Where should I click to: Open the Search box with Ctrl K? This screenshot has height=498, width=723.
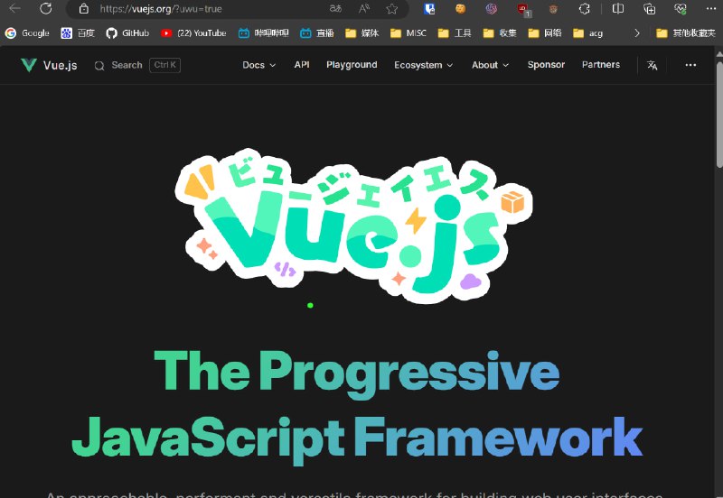137,65
